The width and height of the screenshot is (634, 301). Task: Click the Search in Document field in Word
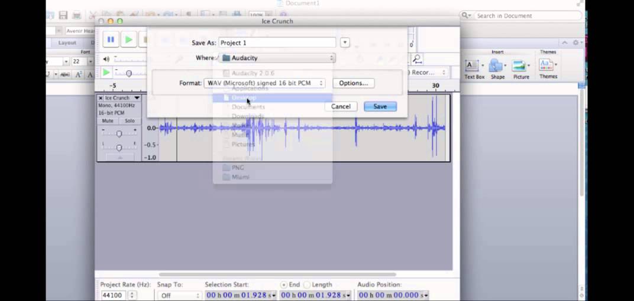pyautogui.click(x=528, y=16)
